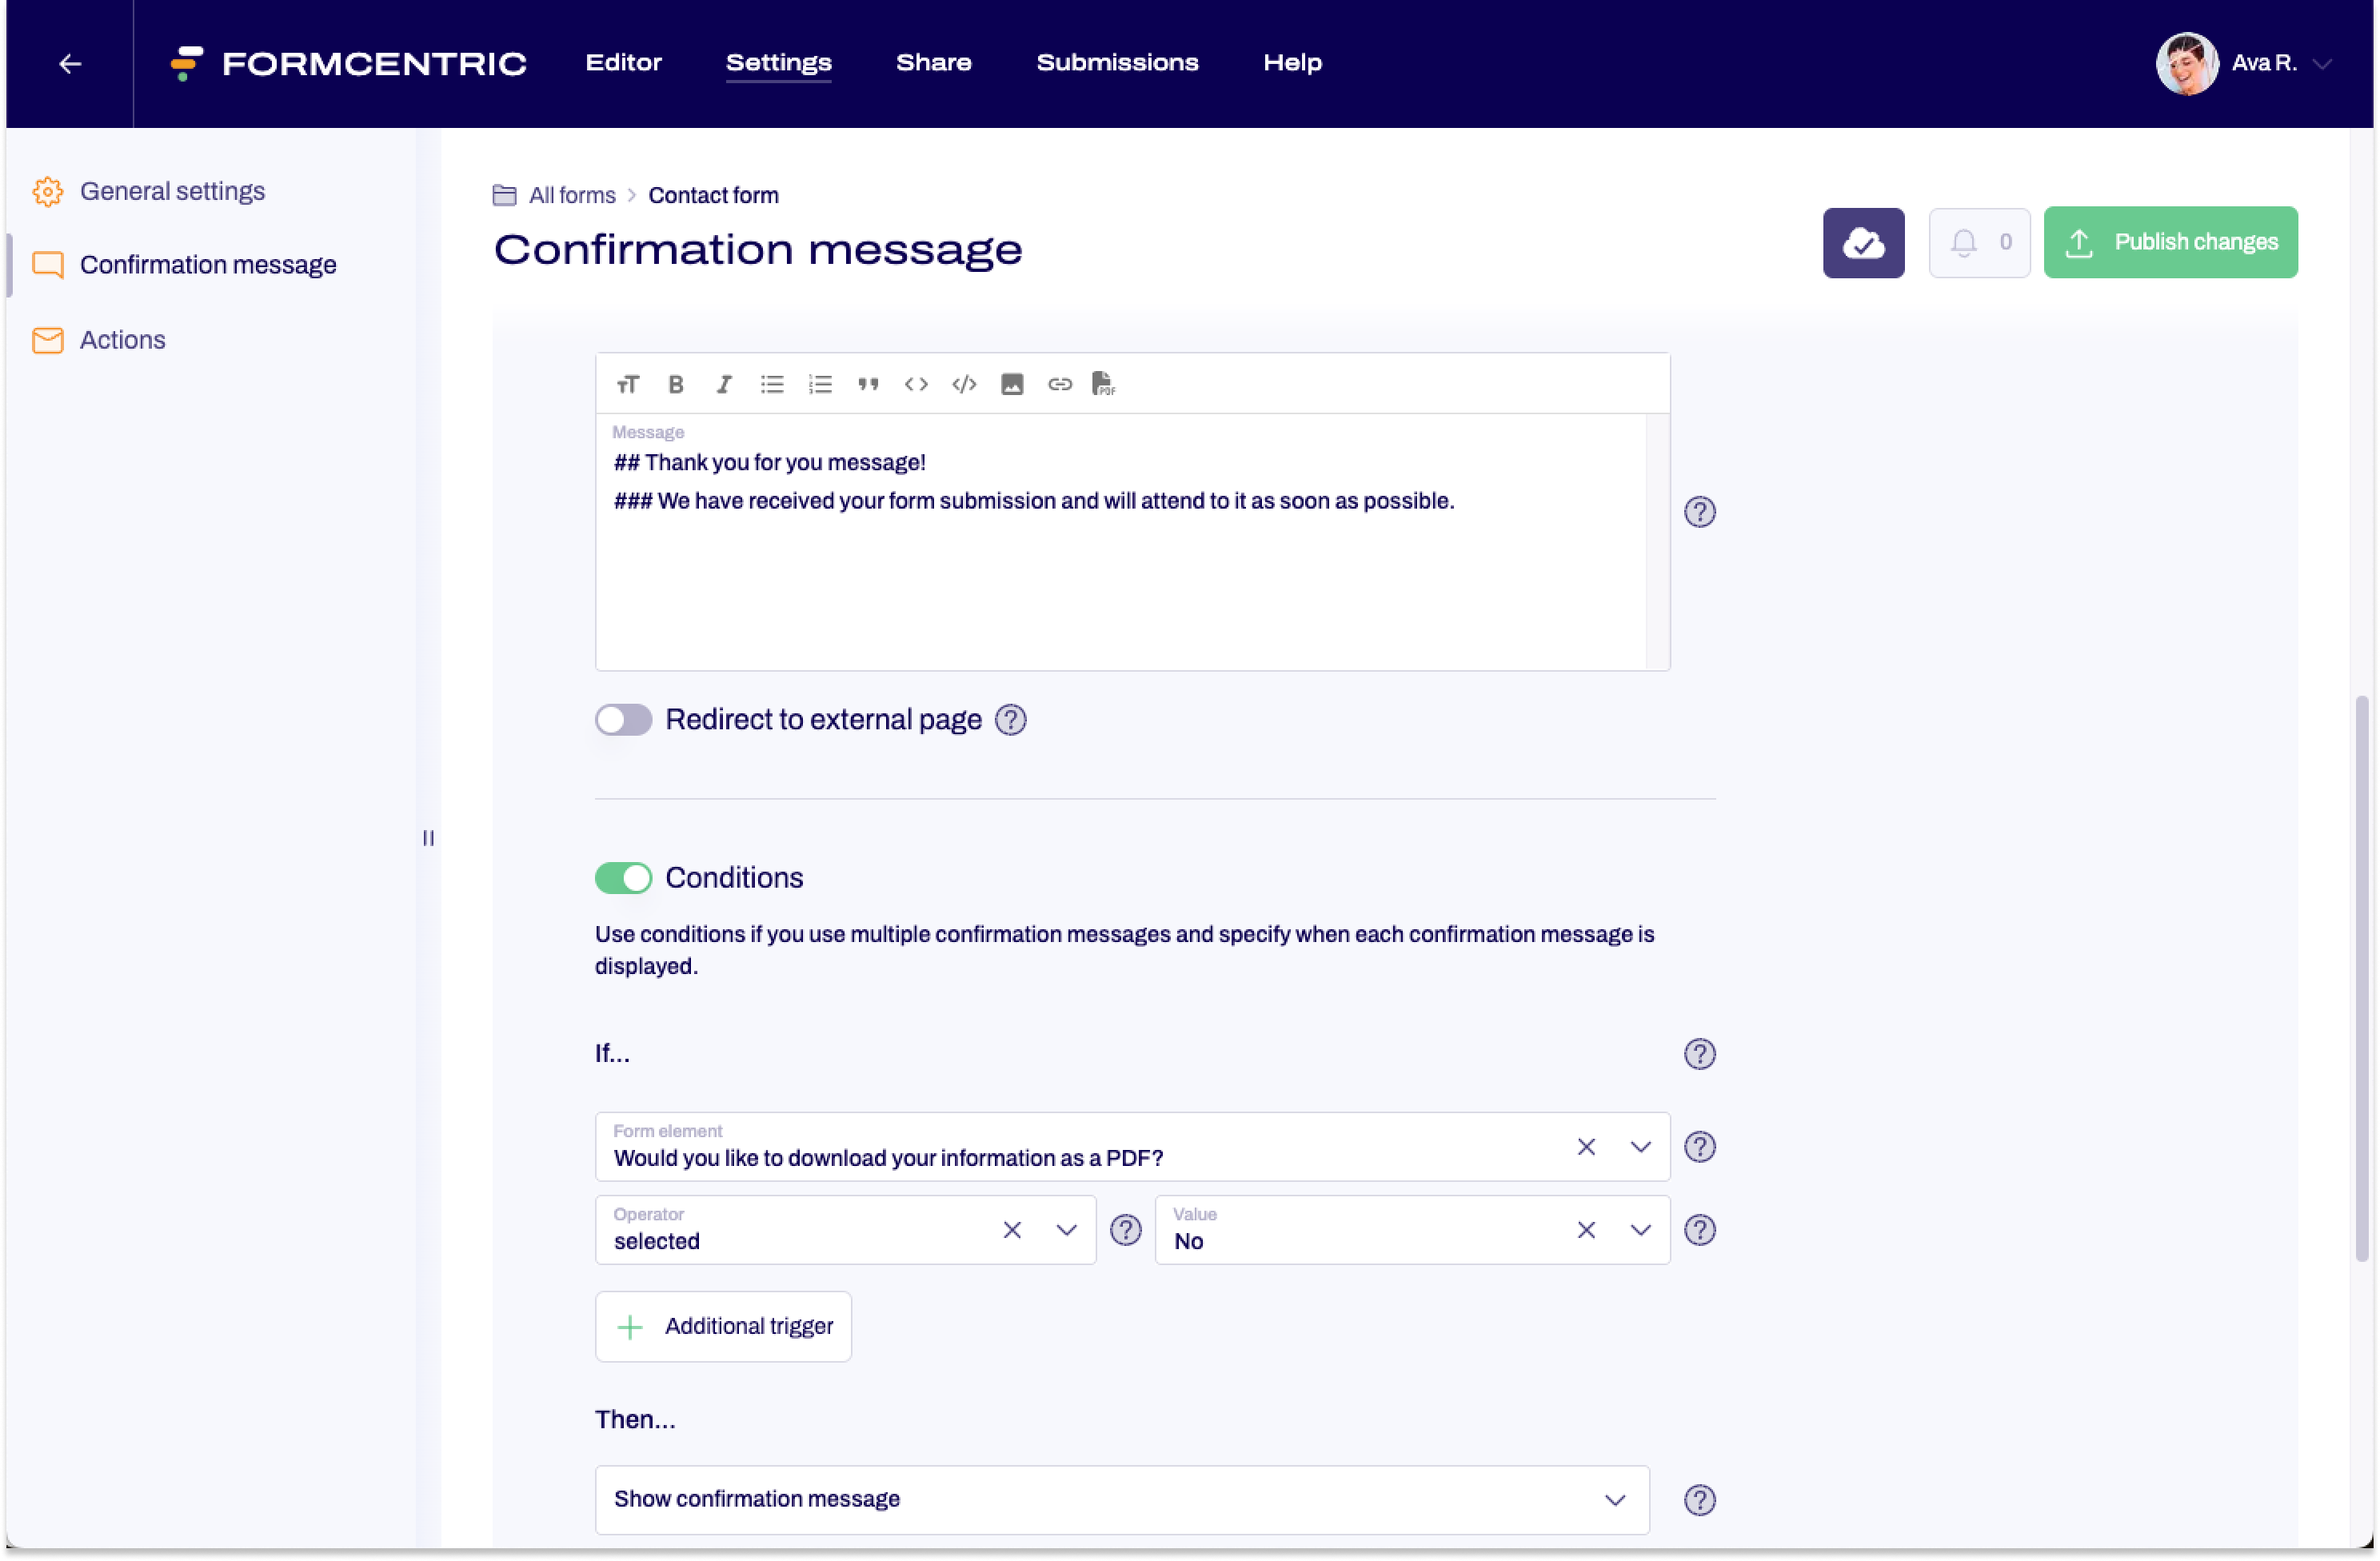
Task: Navigate to All forms breadcrumb link
Action: click(x=571, y=195)
